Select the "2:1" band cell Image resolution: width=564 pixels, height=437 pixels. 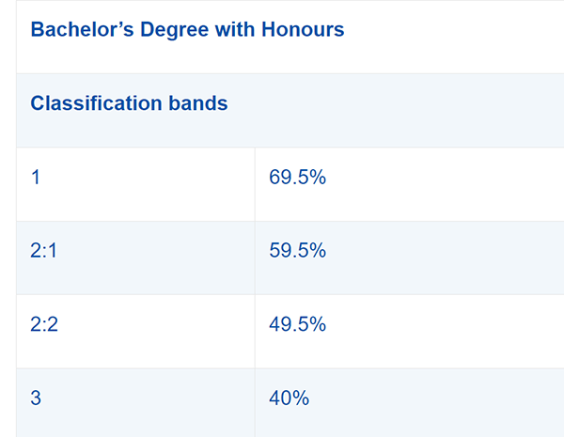click(x=45, y=250)
